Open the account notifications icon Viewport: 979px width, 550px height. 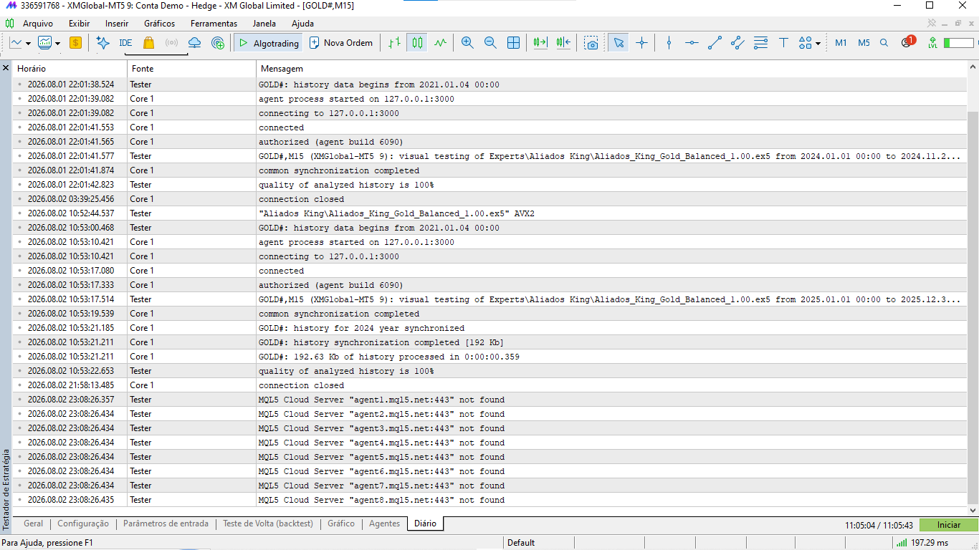point(907,42)
